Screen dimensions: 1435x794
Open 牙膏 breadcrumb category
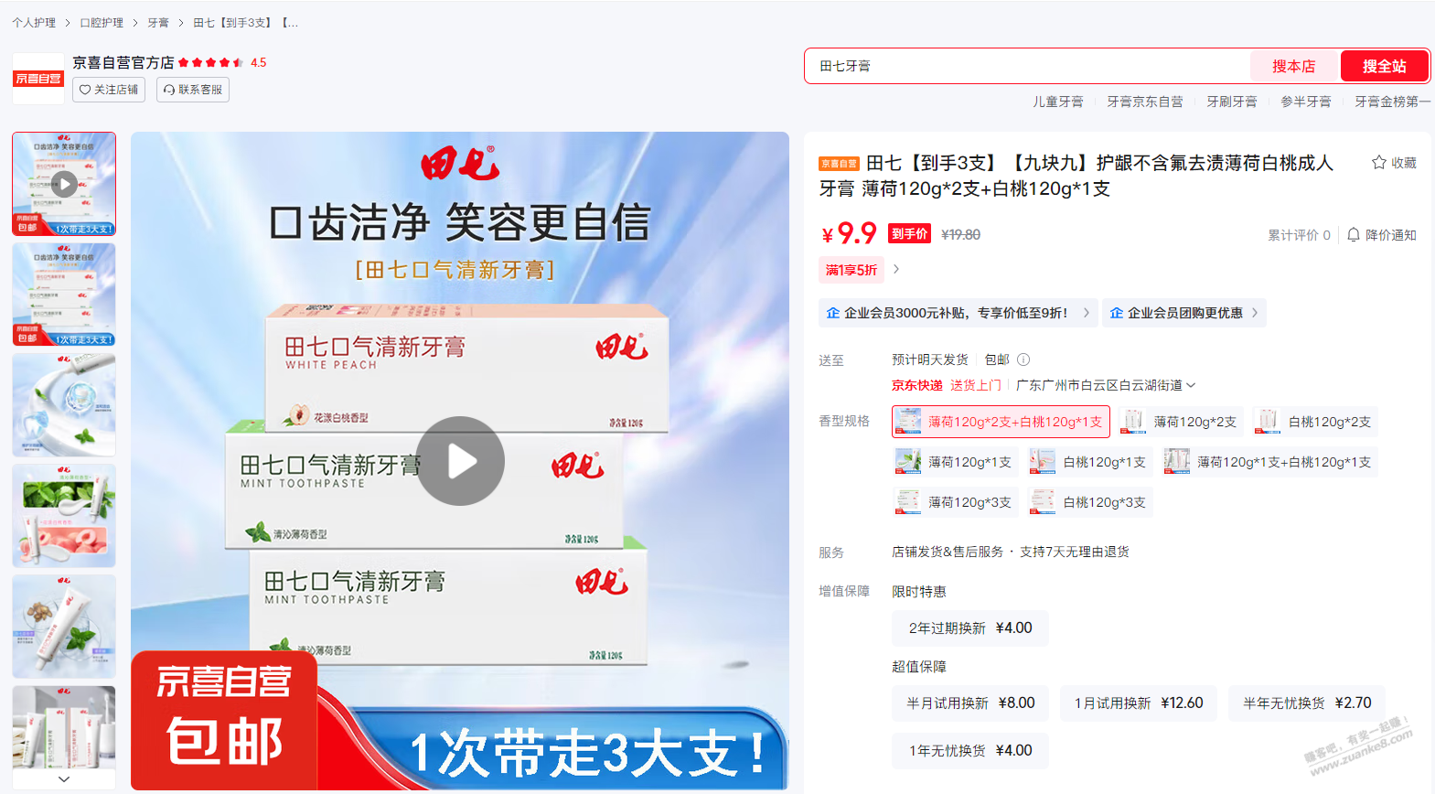[158, 23]
